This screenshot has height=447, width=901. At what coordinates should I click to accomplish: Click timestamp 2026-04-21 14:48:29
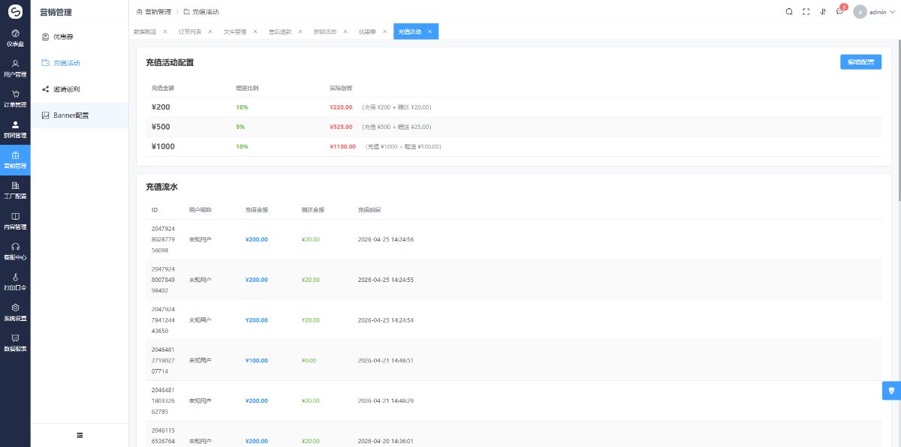tap(386, 400)
